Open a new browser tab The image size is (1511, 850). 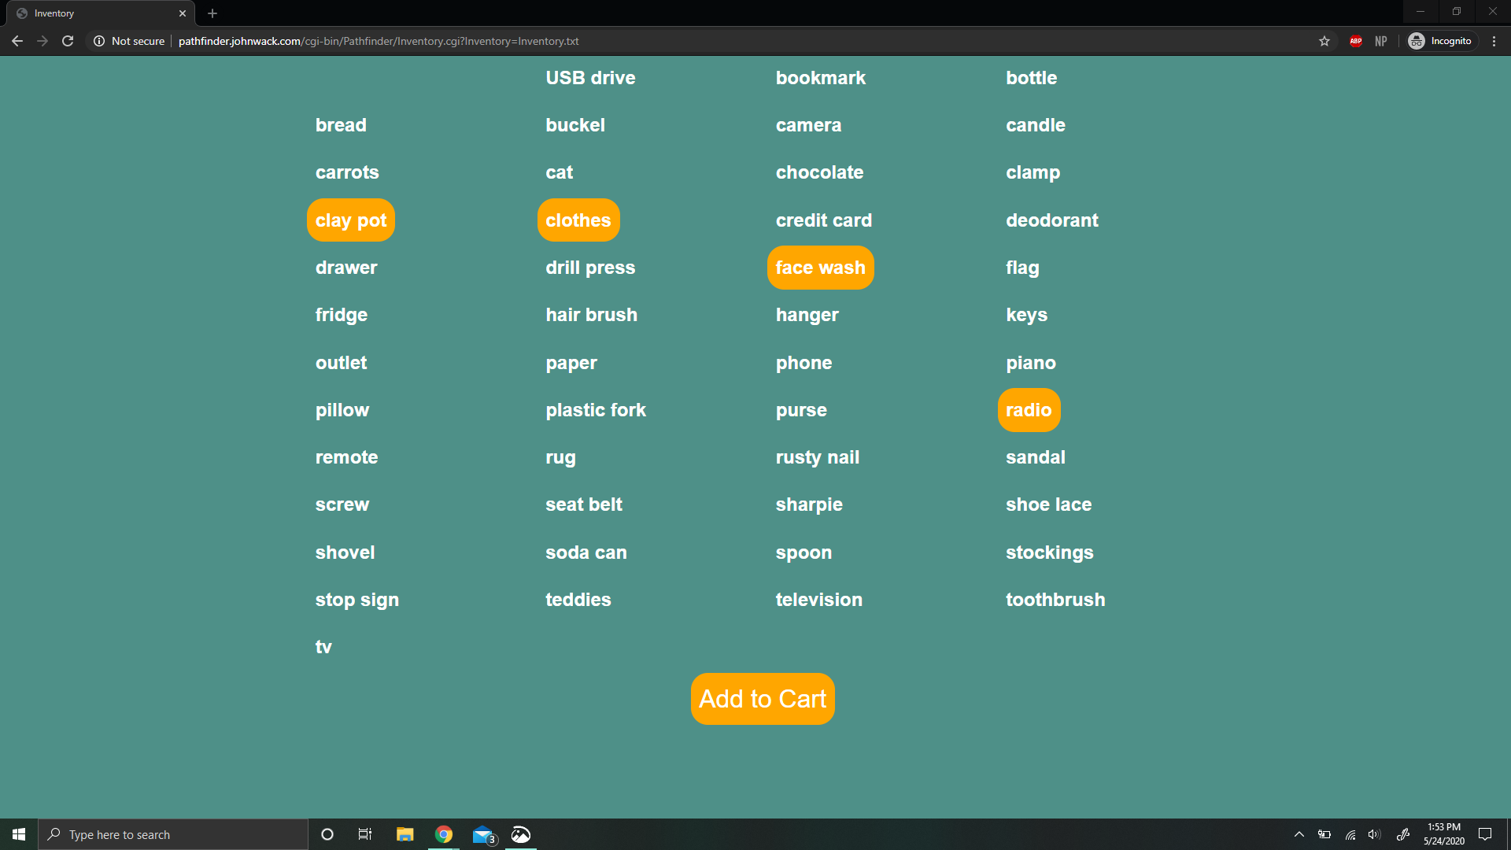coord(212,13)
